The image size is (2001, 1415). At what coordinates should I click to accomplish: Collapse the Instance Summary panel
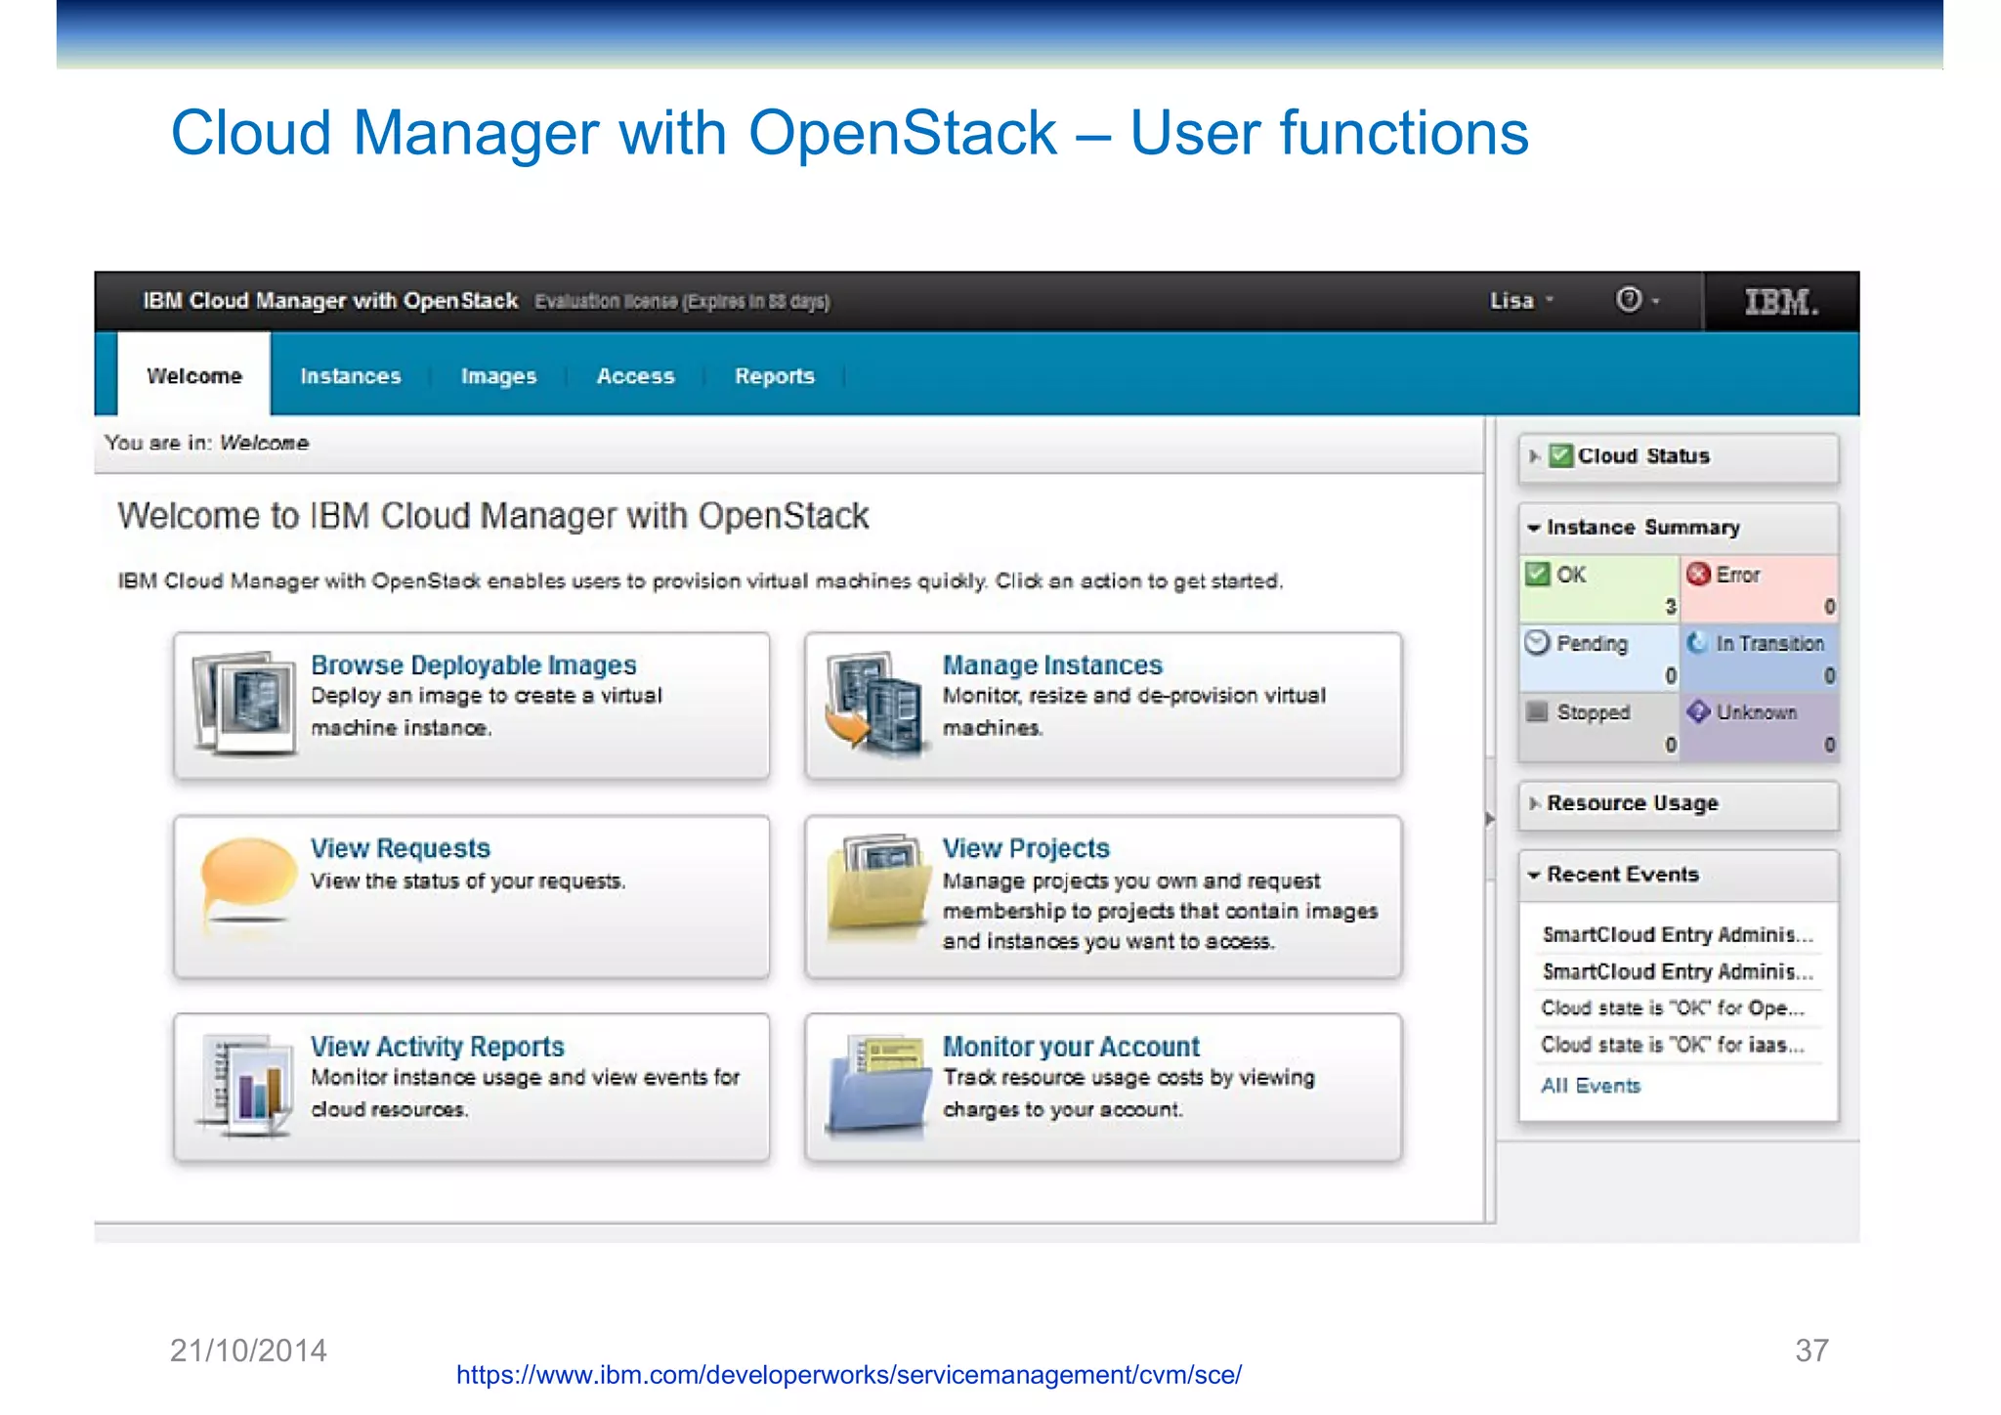click(1534, 528)
